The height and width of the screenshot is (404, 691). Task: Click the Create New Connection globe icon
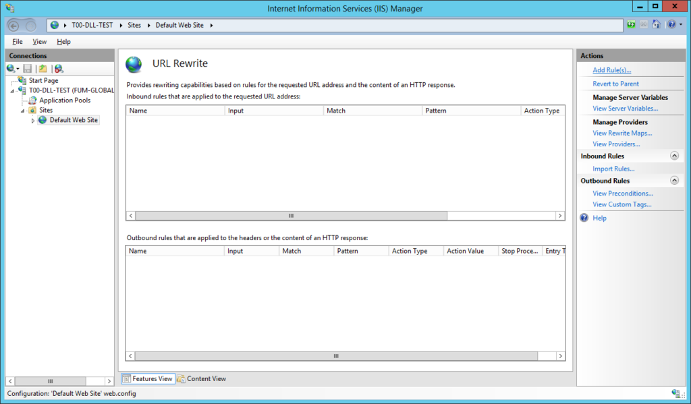point(10,68)
